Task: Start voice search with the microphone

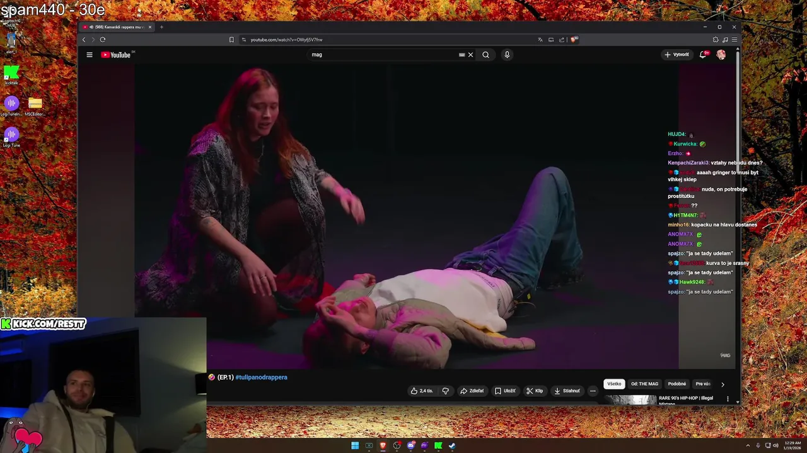Action: (507, 55)
